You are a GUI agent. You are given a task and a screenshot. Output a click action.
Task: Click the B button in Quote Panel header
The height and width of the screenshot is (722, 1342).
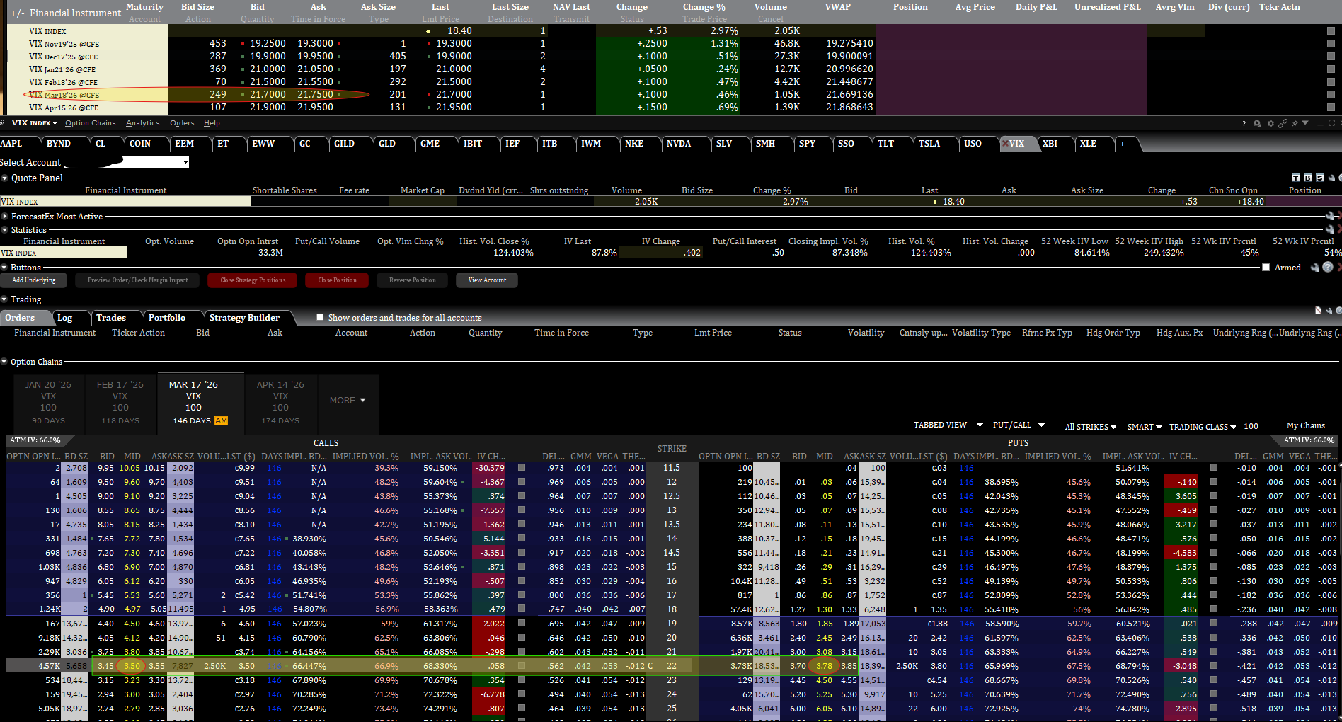pos(1308,178)
